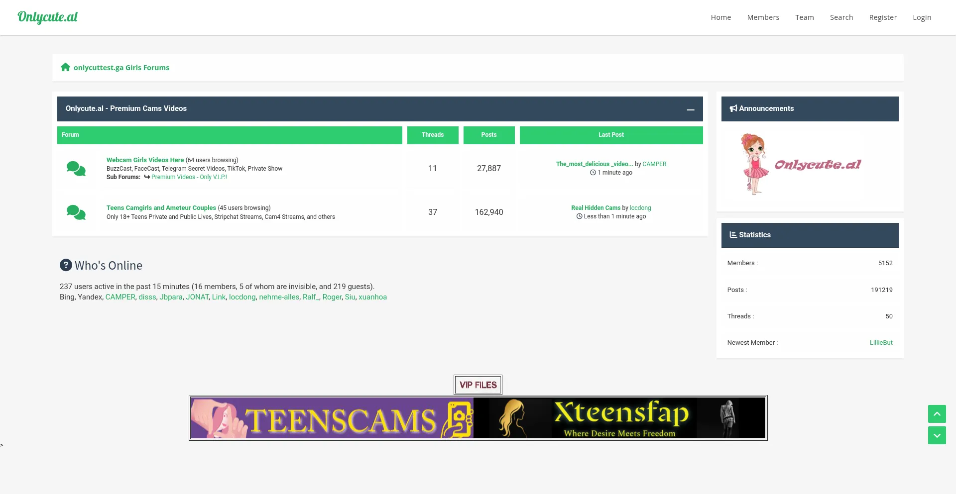Click the VIP FILES button
This screenshot has width=956, height=494.
click(478, 385)
